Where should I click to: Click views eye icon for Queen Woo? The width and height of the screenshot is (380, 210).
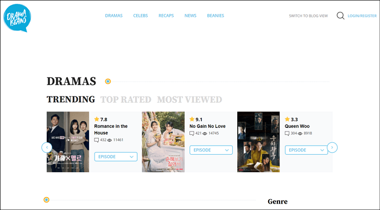(x=300, y=133)
